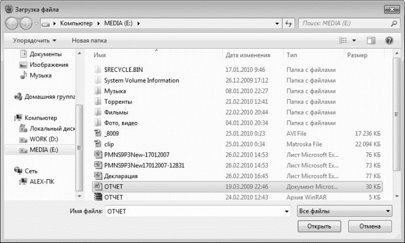Click the refresh icon beside address bar
This screenshot has width=405, height=243.
pyautogui.click(x=288, y=24)
